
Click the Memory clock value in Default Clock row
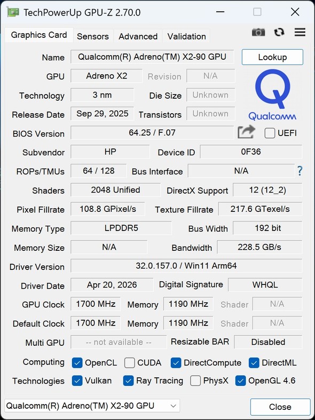click(x=188, y=323)
